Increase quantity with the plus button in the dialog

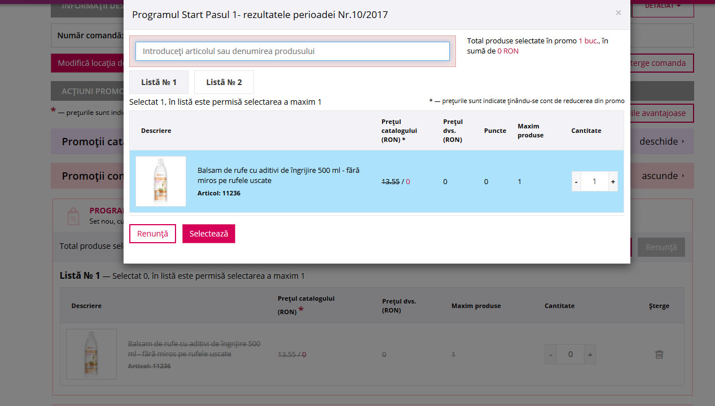pyautogui.click(x=613, y=182)
